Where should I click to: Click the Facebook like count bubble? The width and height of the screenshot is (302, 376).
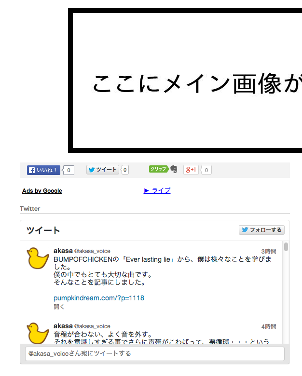69,170
